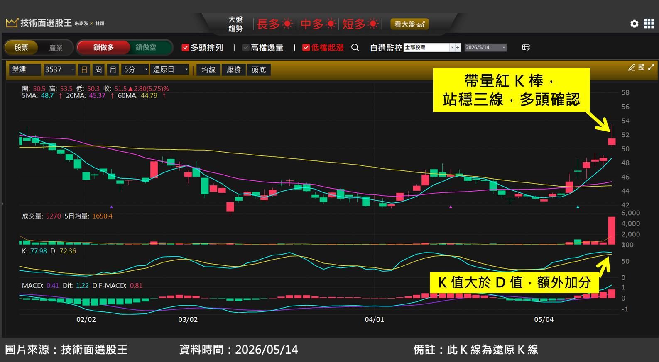Click the 堡達 stock name field
Screen dimensions: 659x362
click(x=25, y=70)
